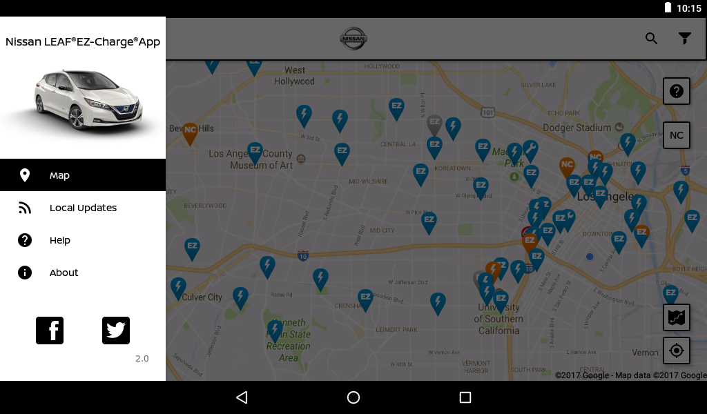Open the search magnifier icon
707x414 pixels.
pos(651,38)
